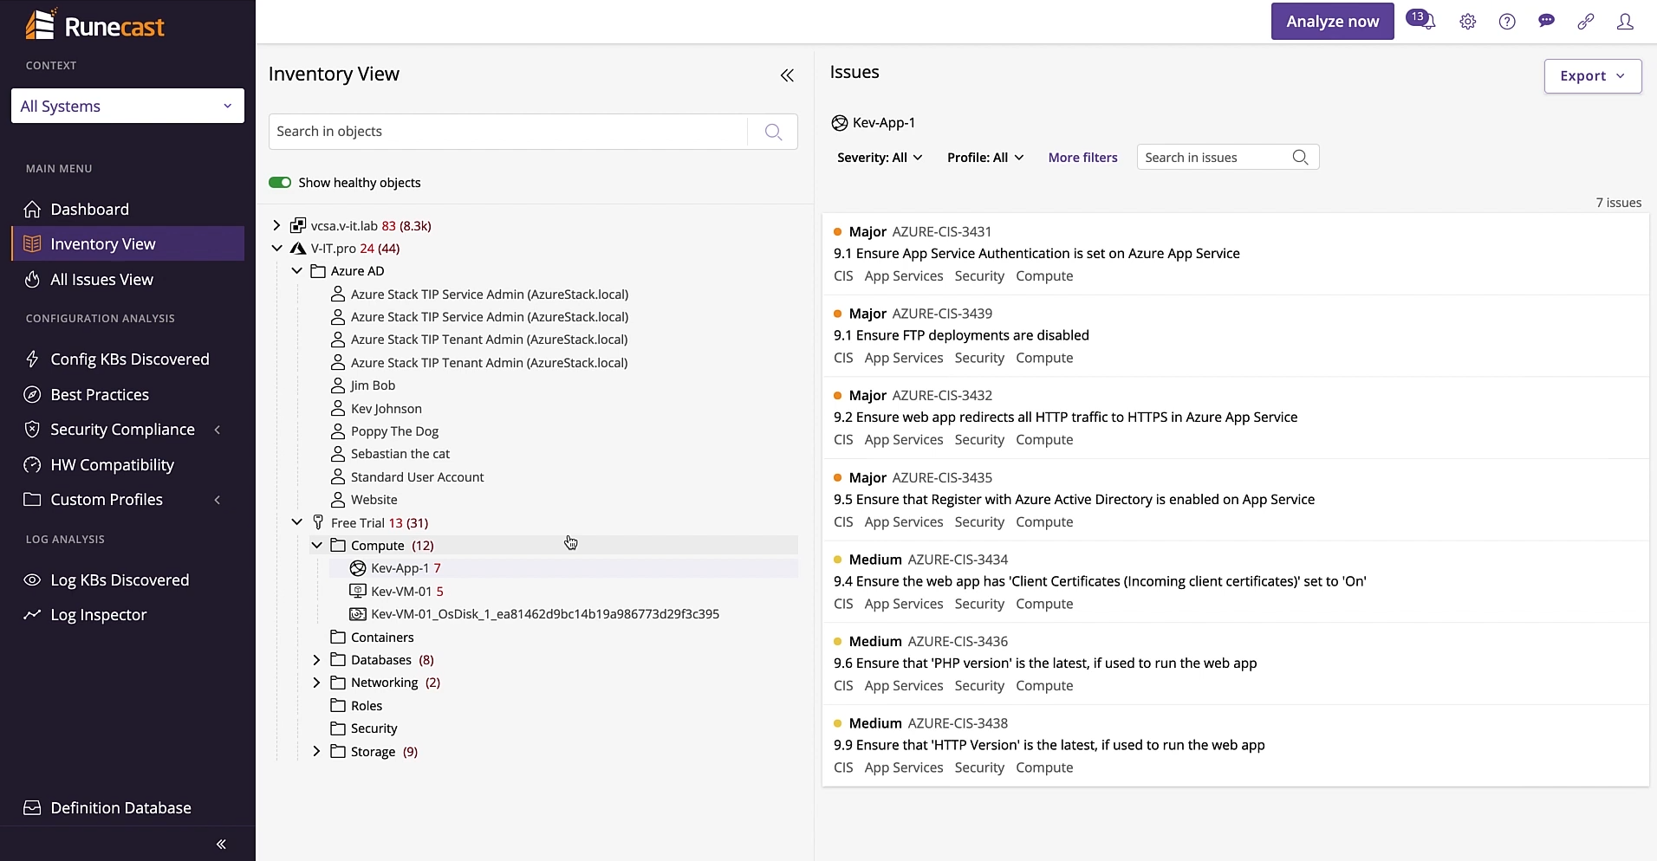Expand the Storage folder
1657x861 pixels.
316,751
